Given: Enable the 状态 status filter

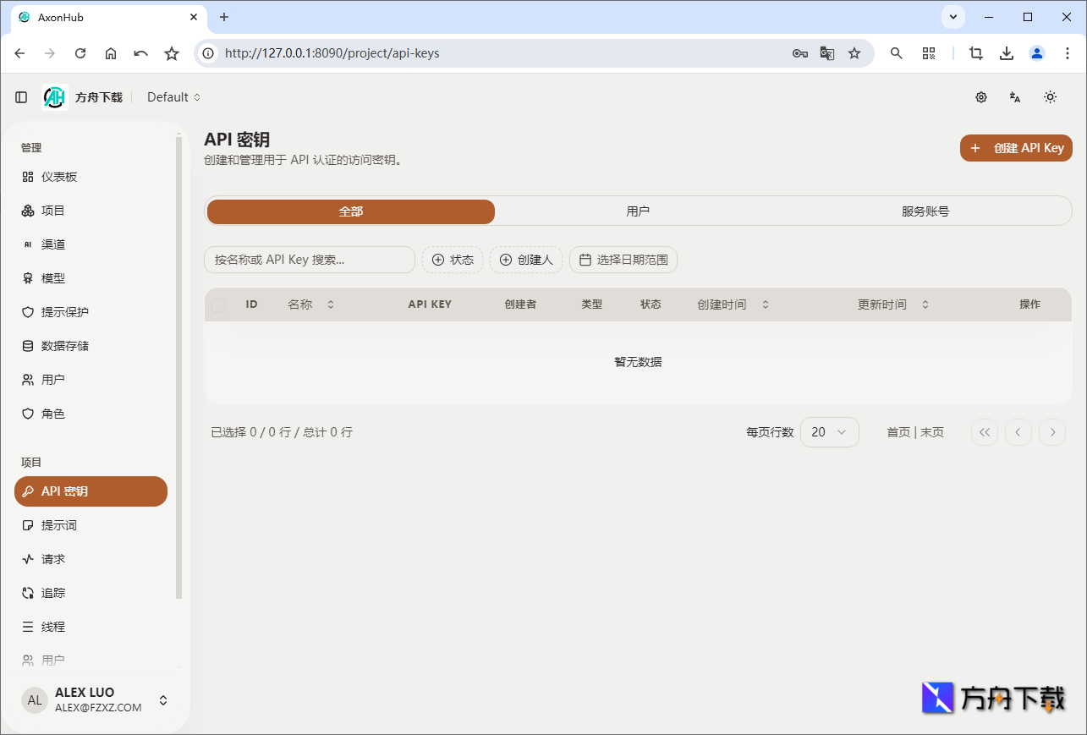Looking at the screenshot, I should pyautogui.click(x=453, y=260).
